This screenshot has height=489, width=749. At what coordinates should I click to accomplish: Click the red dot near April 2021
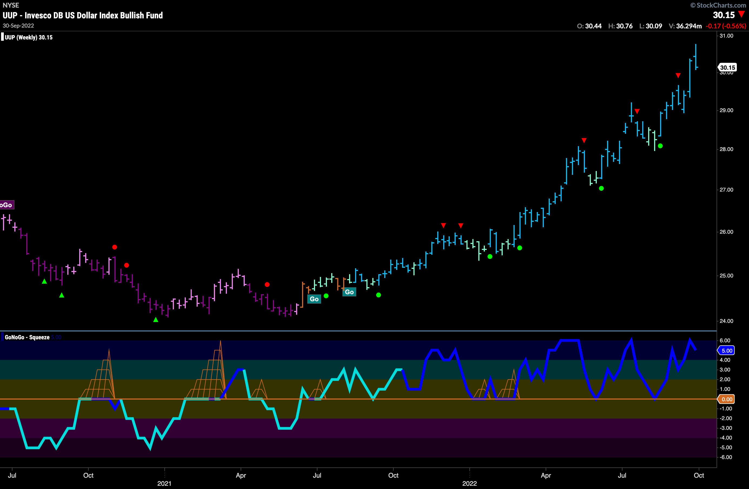coord(267,284)
